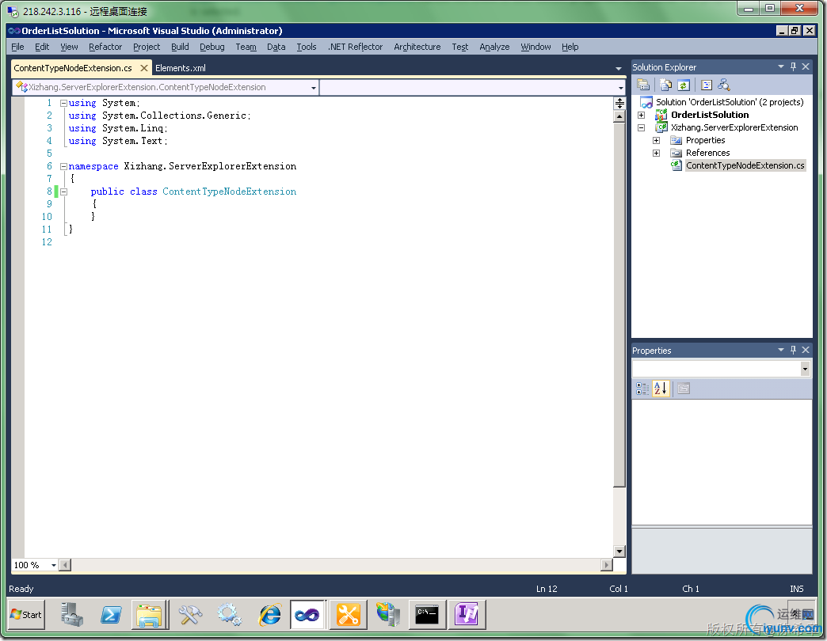
Task: Open Windows PowerShell from the taskbar
Action: pyautogui.click(x=111, y=614)
